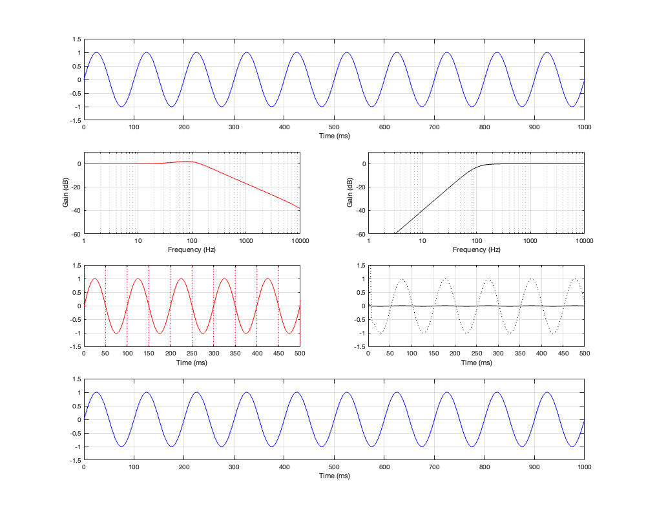Click the first peak of the red sine wave
Screen dimensions: 646x517
point(95,279)
